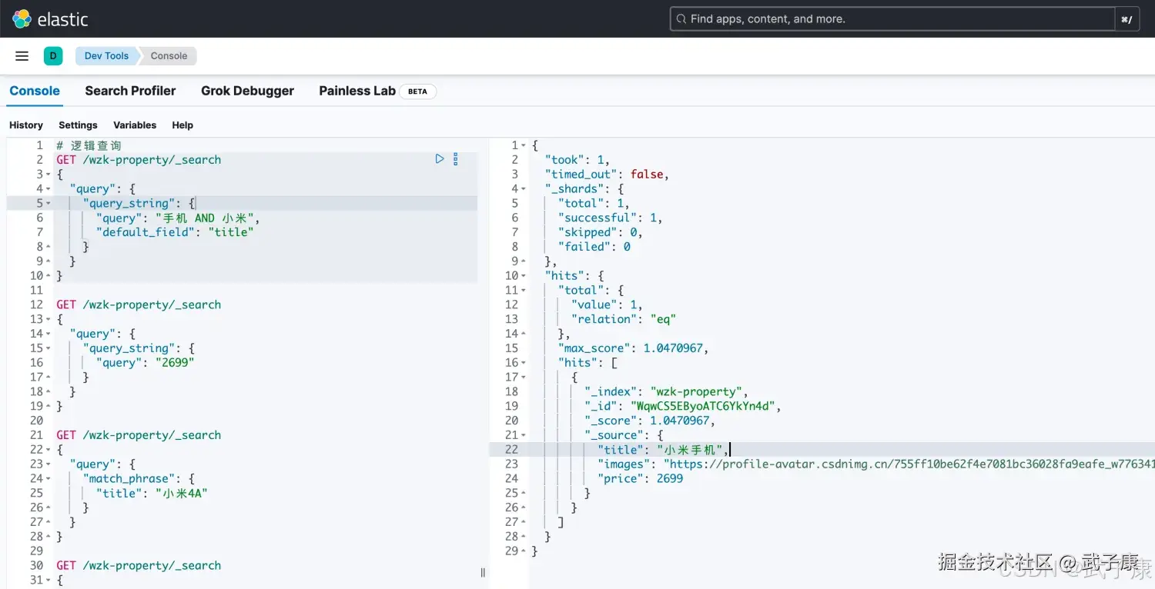
Task: Open the History menu in Console
Action: tap(25, 125)
